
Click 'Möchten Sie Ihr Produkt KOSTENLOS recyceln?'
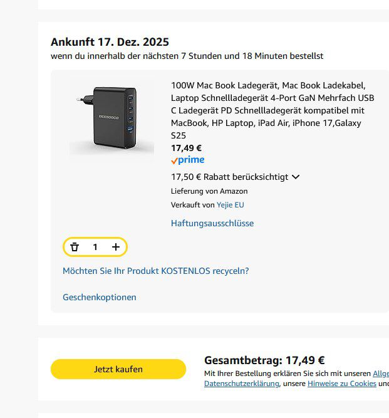click(x=156, y=271)
